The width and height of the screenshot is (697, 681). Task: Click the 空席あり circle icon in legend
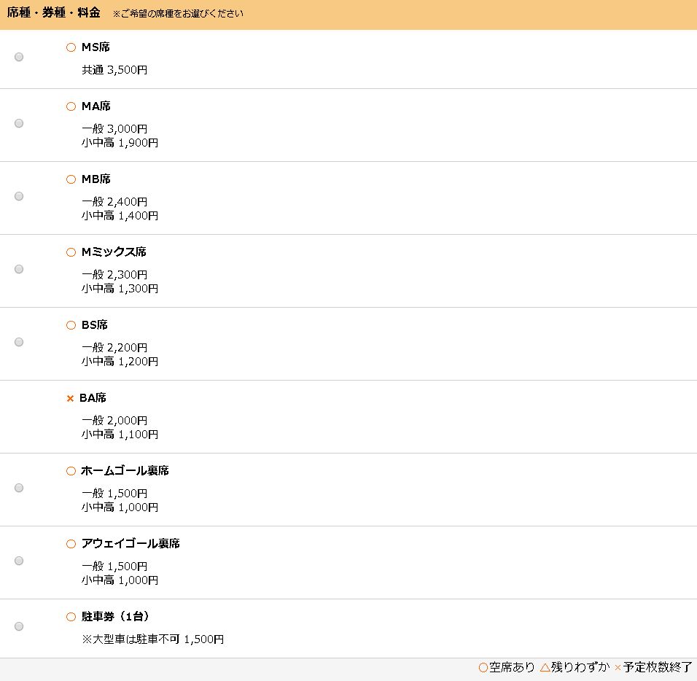click(x=483, y=667)
